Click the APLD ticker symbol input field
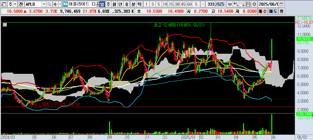 pos(33,4)
